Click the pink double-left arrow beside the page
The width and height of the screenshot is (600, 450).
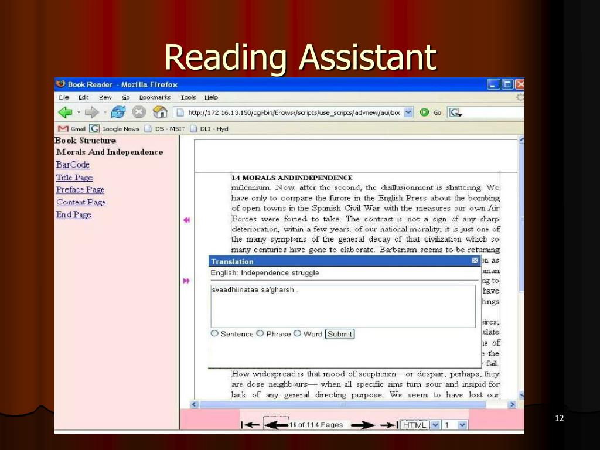(187, 220)
